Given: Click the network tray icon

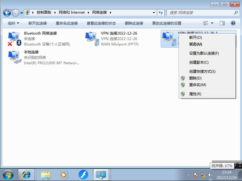Looking at the screenshot, I should [x=203, y=175].
